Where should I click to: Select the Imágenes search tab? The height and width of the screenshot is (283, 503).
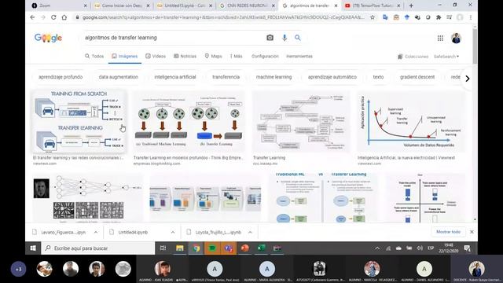click(x=125, y=56)
